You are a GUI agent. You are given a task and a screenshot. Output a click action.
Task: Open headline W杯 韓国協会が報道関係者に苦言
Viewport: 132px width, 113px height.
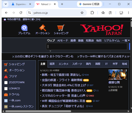(63, 101)
